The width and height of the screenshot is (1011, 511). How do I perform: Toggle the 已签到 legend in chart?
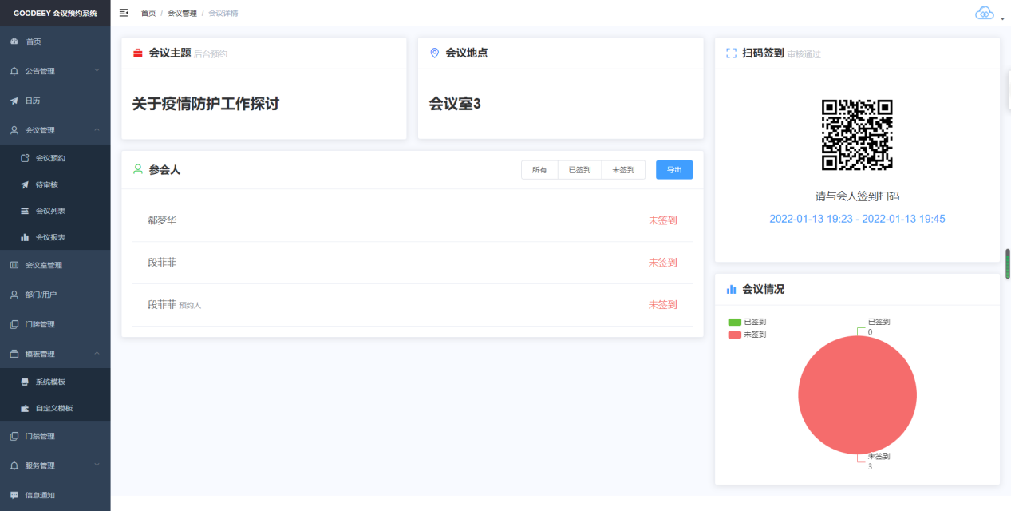747,322
